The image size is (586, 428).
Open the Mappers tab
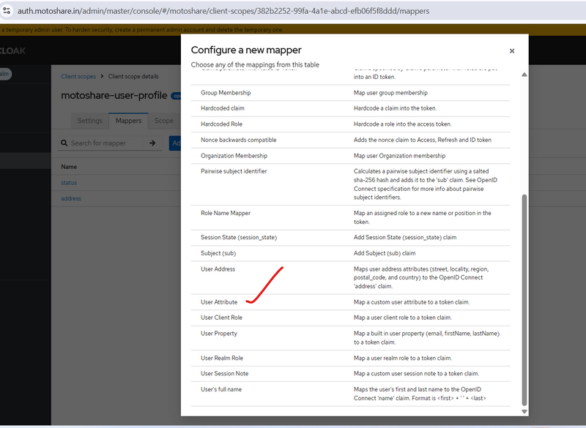(128, 121)
